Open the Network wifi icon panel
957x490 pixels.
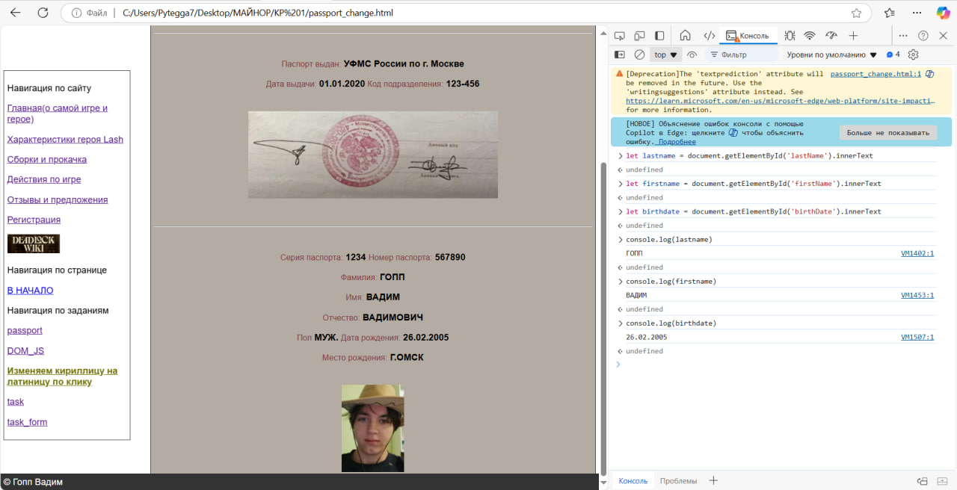coord(810,35)
